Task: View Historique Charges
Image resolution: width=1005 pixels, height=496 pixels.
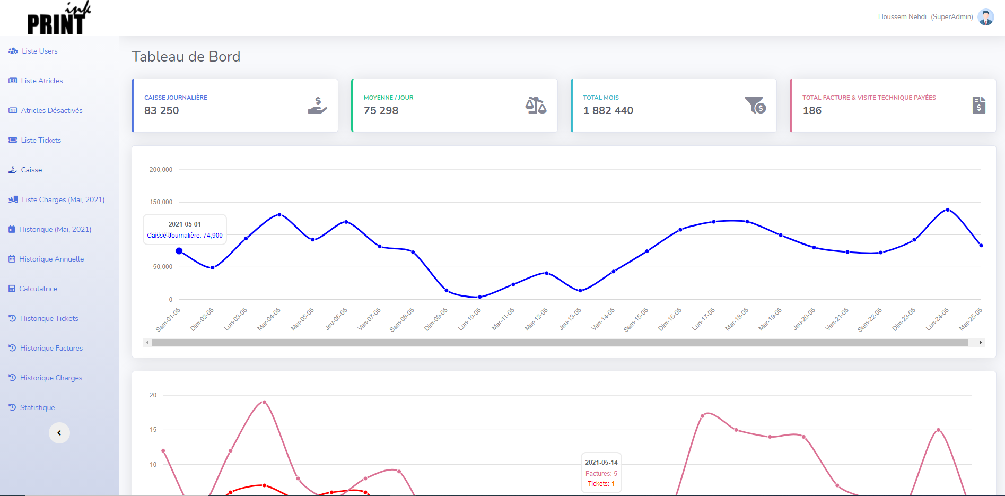Action: point(51,378)
